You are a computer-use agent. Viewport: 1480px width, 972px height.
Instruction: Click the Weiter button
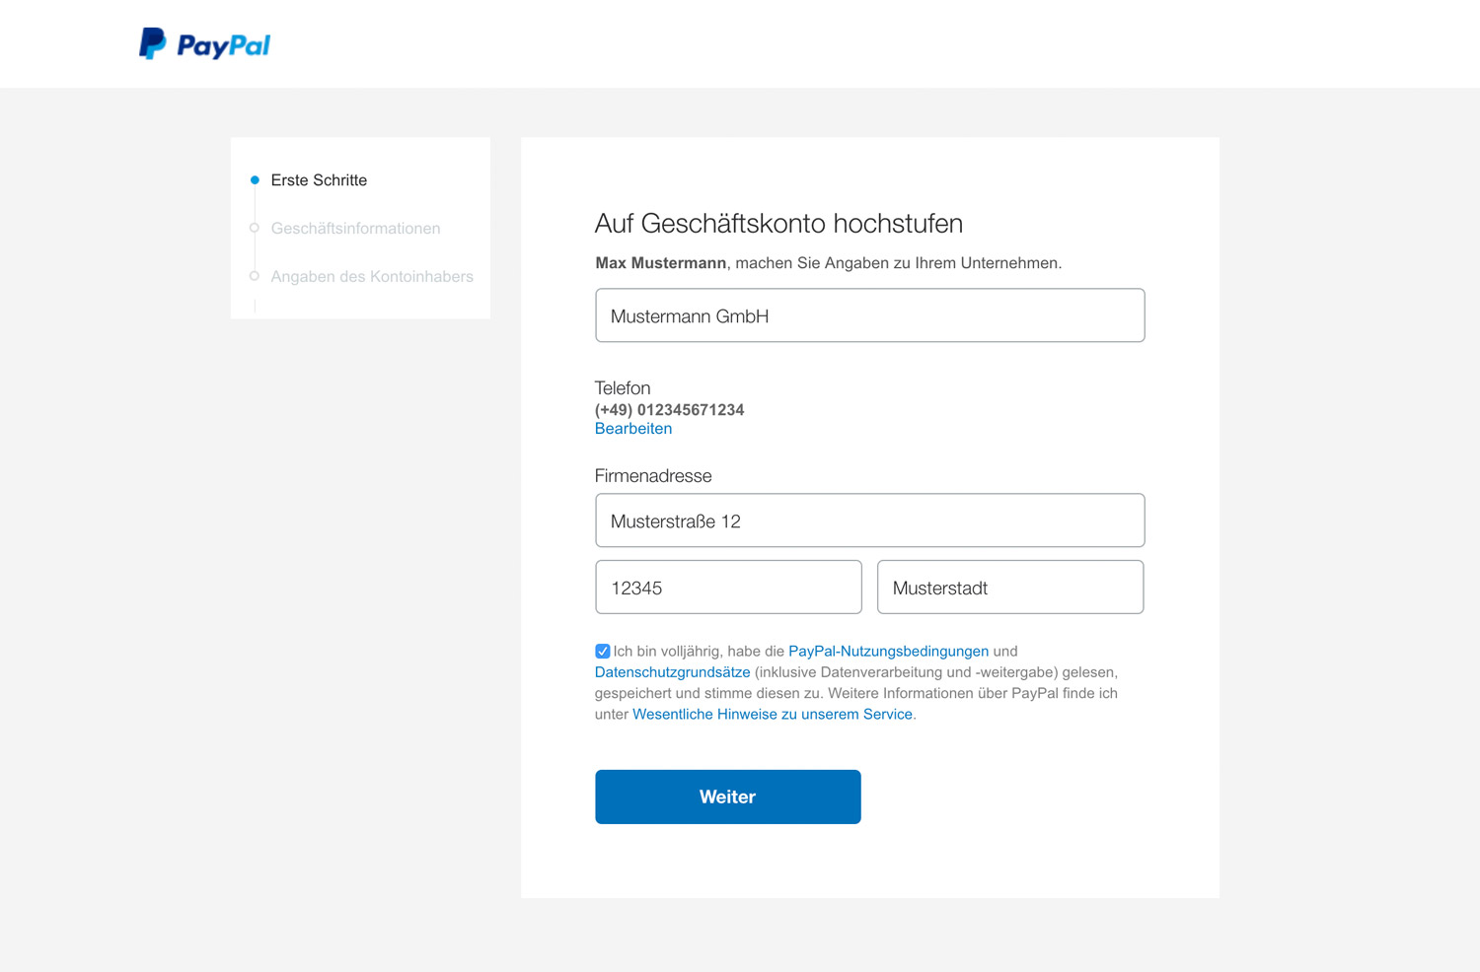[728, 797]
